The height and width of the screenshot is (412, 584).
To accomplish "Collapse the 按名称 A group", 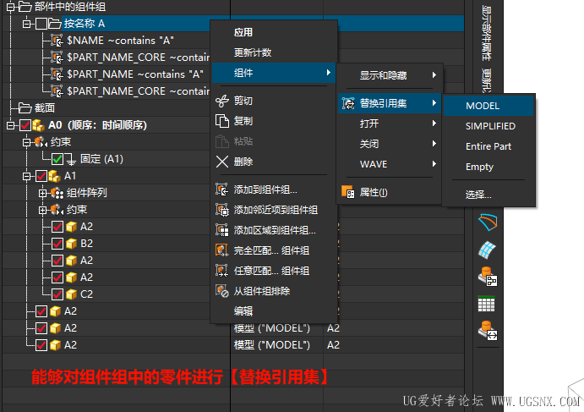I will click(x=26, y=24).
